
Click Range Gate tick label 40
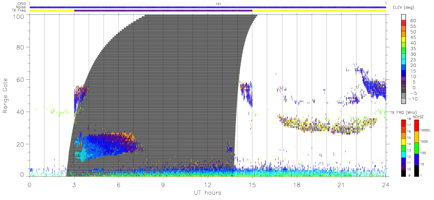(x=21, y=112)
